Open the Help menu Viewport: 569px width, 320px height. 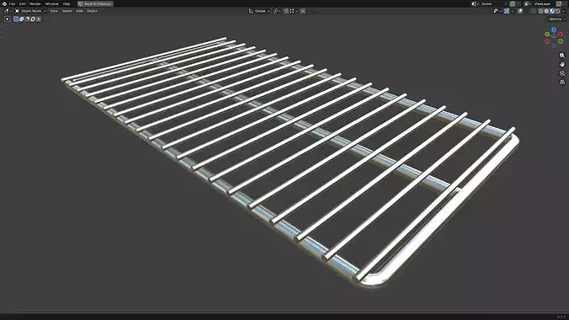(x=66, y=3)
